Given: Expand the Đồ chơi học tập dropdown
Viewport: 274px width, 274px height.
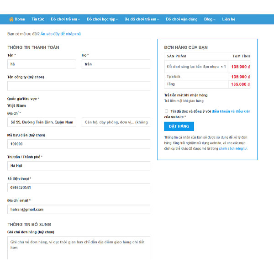Looking at the screenshot, I should [x=102, y=19].
